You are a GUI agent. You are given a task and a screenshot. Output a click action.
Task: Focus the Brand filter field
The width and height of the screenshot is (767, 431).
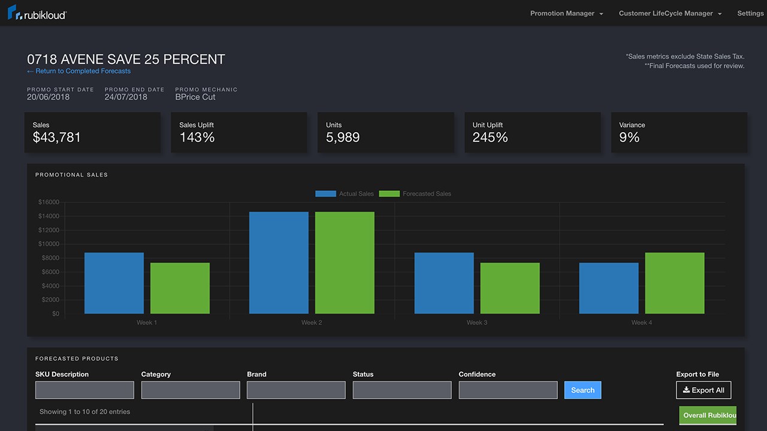pos(296,390)
